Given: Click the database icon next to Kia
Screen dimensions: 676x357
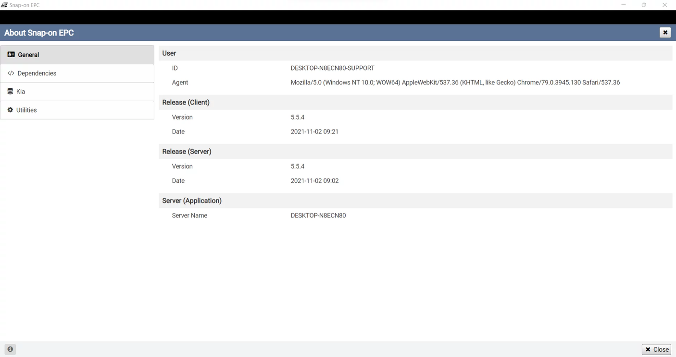Looking at the screenshot, I should 10,91.
